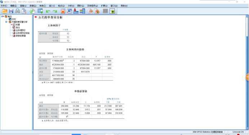This screenshot has width=249, height=135.
Task: Select the 388966.000 corrected total cell
Action: coord(58,79)
